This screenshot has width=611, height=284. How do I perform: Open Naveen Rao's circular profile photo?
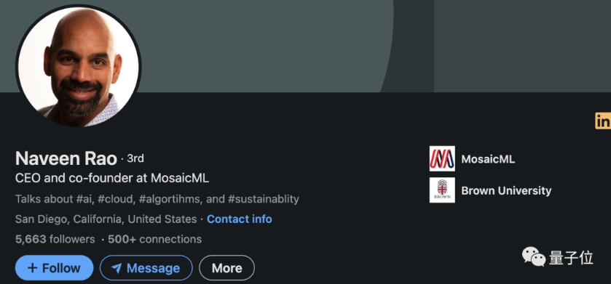click(x=79, y=67)
